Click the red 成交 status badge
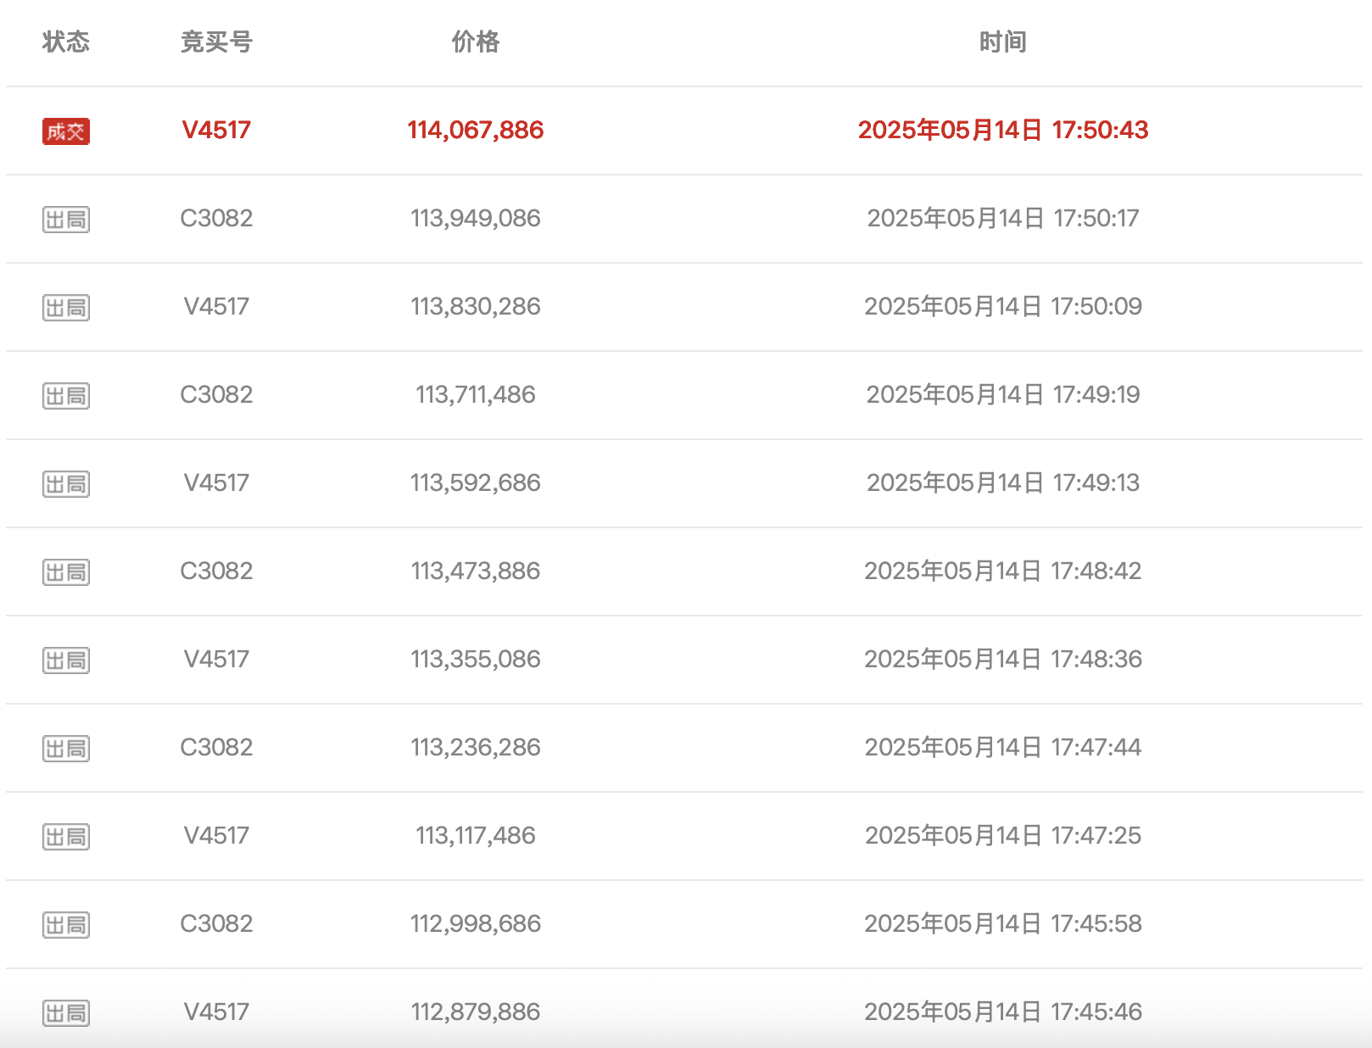 coord(66,131)
